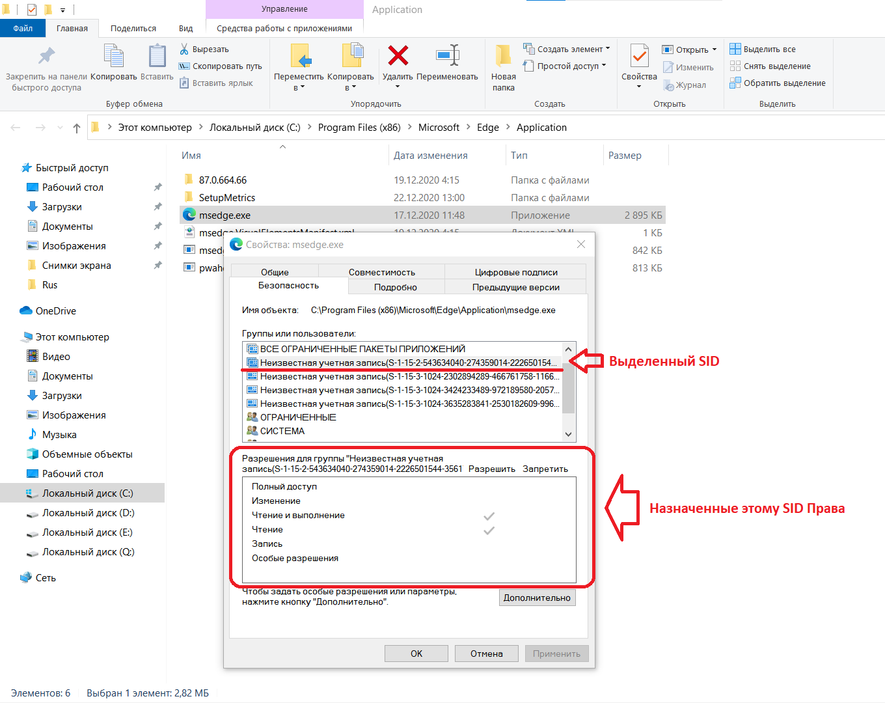This screenshot has width=885, height=703.
Task: Select Загрузки under Quick access
Action: [62, 207]
